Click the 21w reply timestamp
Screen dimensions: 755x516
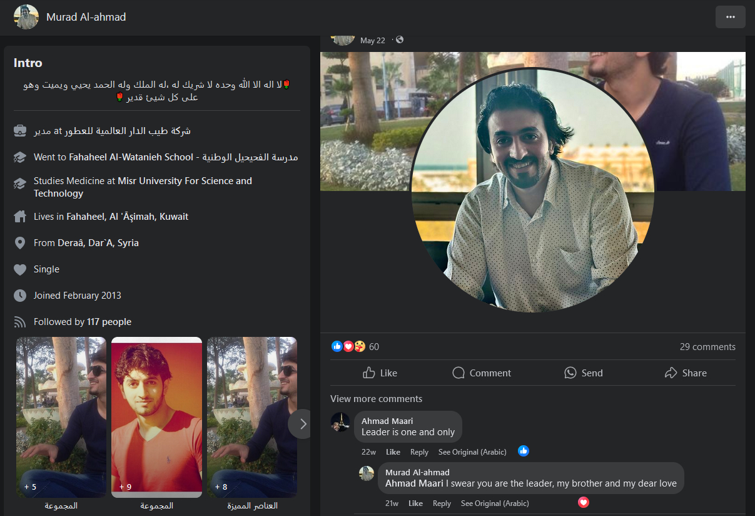[392, 503]
